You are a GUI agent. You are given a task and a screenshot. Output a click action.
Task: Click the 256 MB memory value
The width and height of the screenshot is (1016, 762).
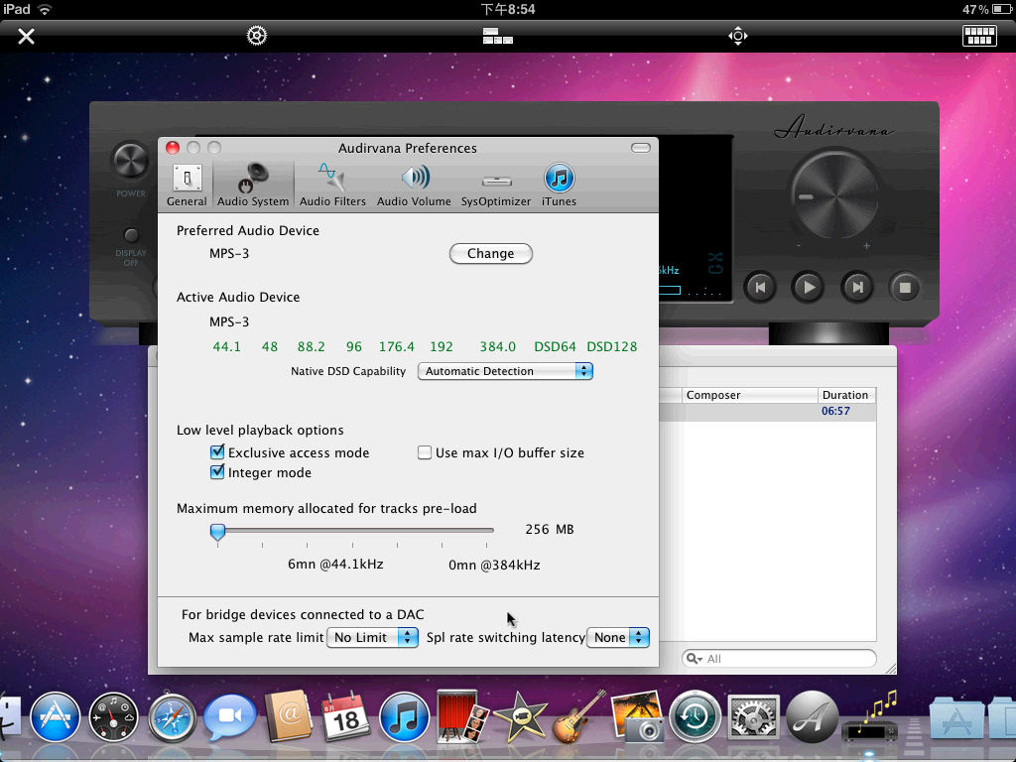click(550, 530)
